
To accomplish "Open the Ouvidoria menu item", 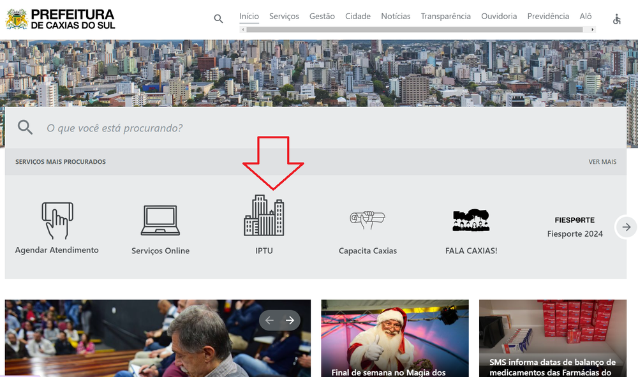I will pos(499,17).
